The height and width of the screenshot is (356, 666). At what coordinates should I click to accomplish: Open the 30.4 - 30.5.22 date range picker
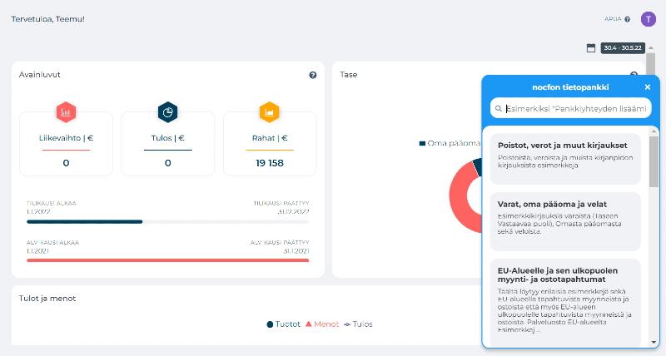click(x=623, y=48)
